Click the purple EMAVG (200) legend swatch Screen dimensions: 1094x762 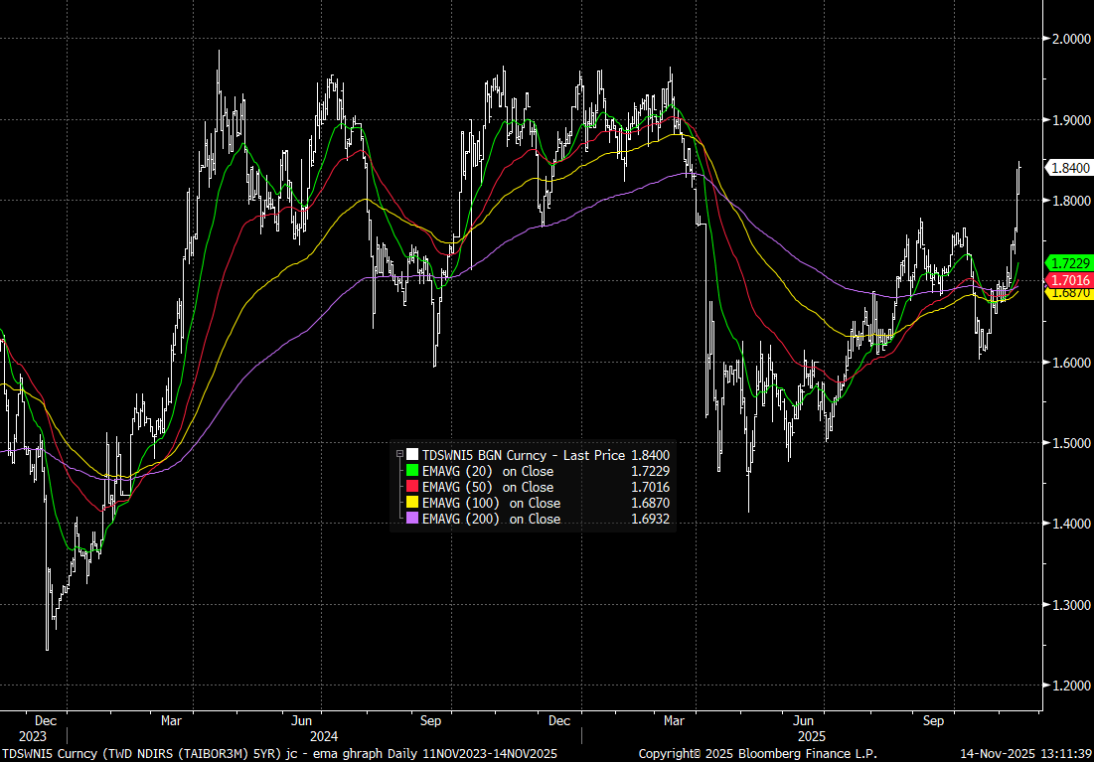click(x=412, y=519)
